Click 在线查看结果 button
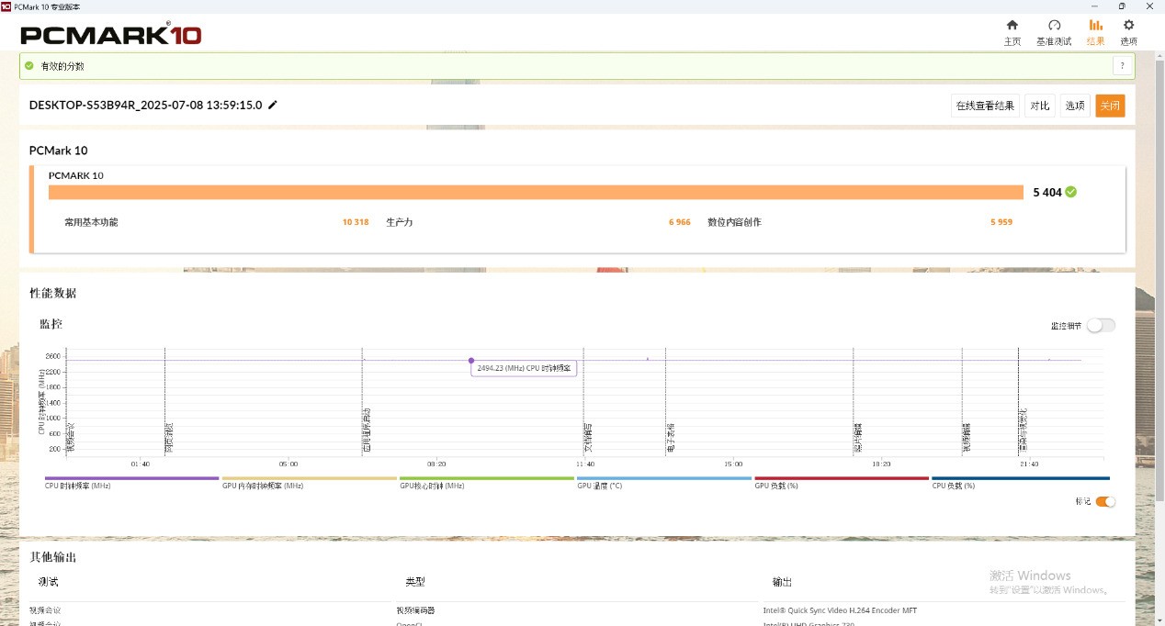Screen dimensions: 1165x626 tap(985, 106)
